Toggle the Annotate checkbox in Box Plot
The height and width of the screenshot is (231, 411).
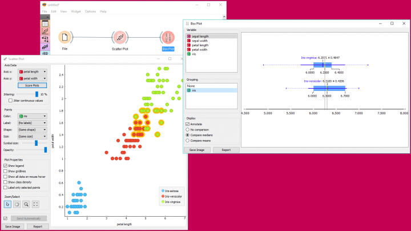[x=187, y=124]
